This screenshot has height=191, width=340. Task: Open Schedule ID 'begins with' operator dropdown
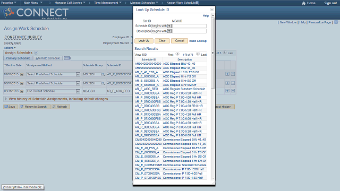(x=169, y=26)
